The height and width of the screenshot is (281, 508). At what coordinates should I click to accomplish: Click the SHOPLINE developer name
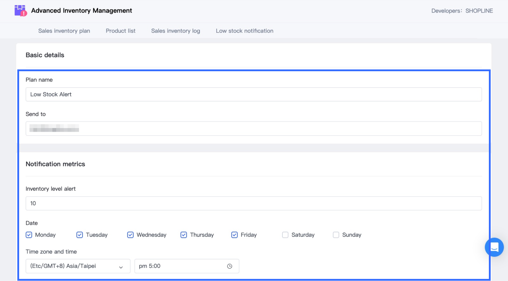click(479, 11)
